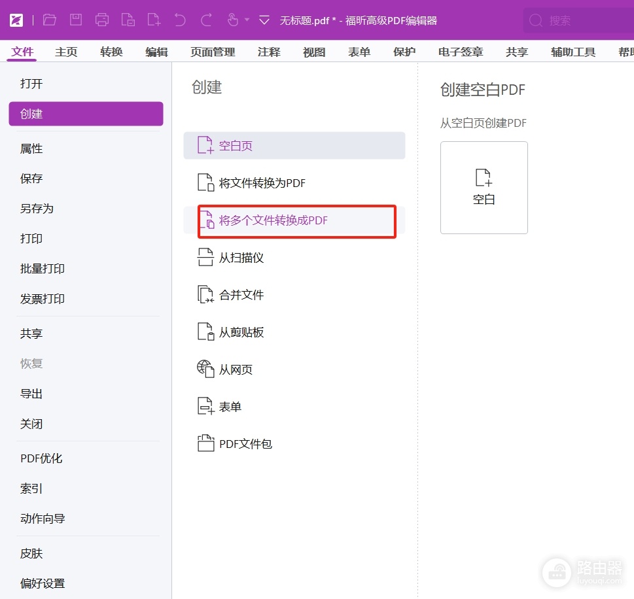Screen dimensions: 634x599
Task: Click the portfolio icon beside PDF文件包
Action: pos(206,443)
